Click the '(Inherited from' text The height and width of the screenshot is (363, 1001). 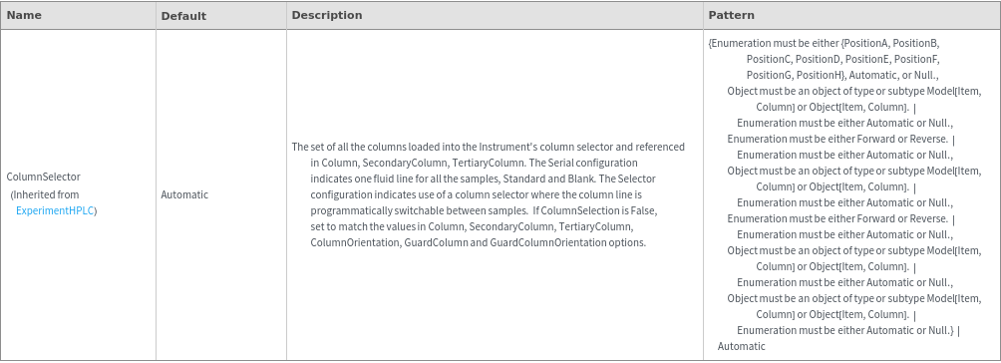tap(45, 194)
